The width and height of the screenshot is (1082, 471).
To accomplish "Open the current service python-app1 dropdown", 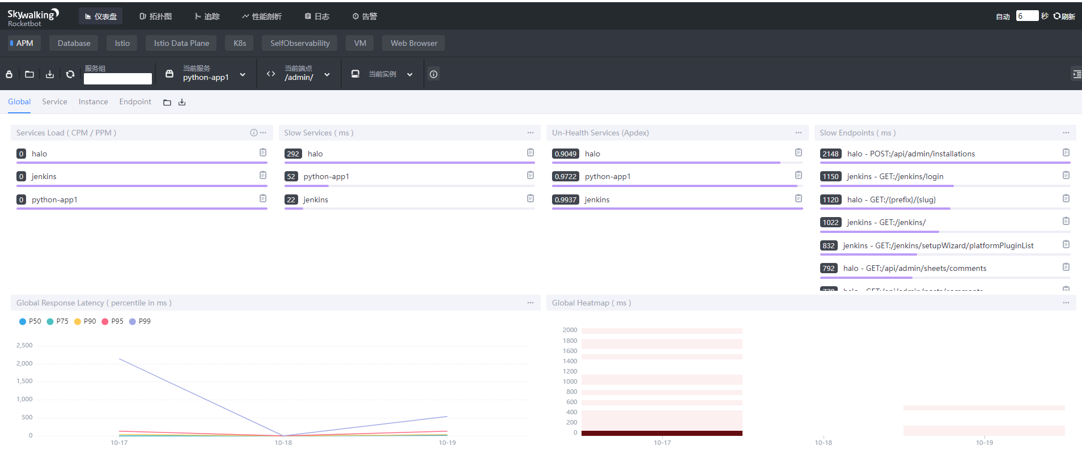I will (206, 74).
